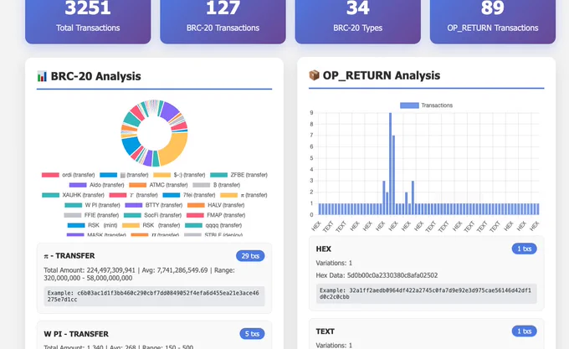Click the 1 txs badge on TEXT card
The width and height of the screenshot is (569, 349).
tap(525, 331)
